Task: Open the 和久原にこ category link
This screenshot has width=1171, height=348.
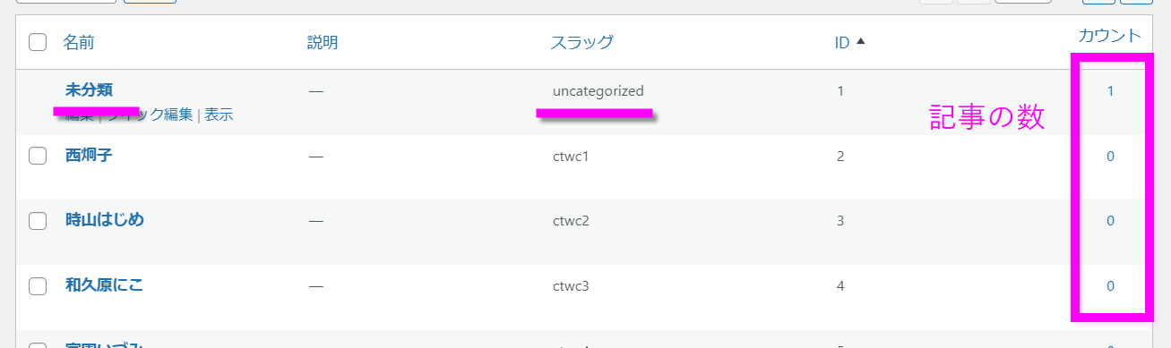Action: [x=104, y=285]
